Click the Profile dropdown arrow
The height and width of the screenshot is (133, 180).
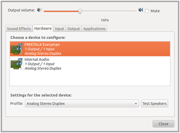click(x=136, y=104)
